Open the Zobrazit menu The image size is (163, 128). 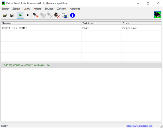tap(16, 9)
